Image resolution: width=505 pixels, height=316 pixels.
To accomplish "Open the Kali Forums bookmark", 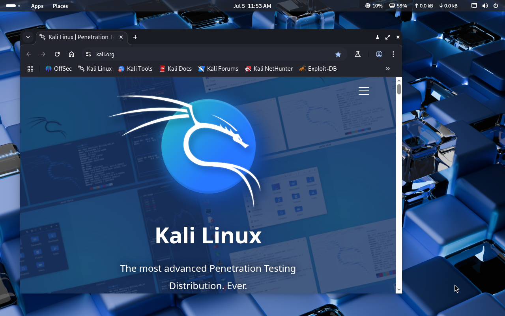I will 218,69.
